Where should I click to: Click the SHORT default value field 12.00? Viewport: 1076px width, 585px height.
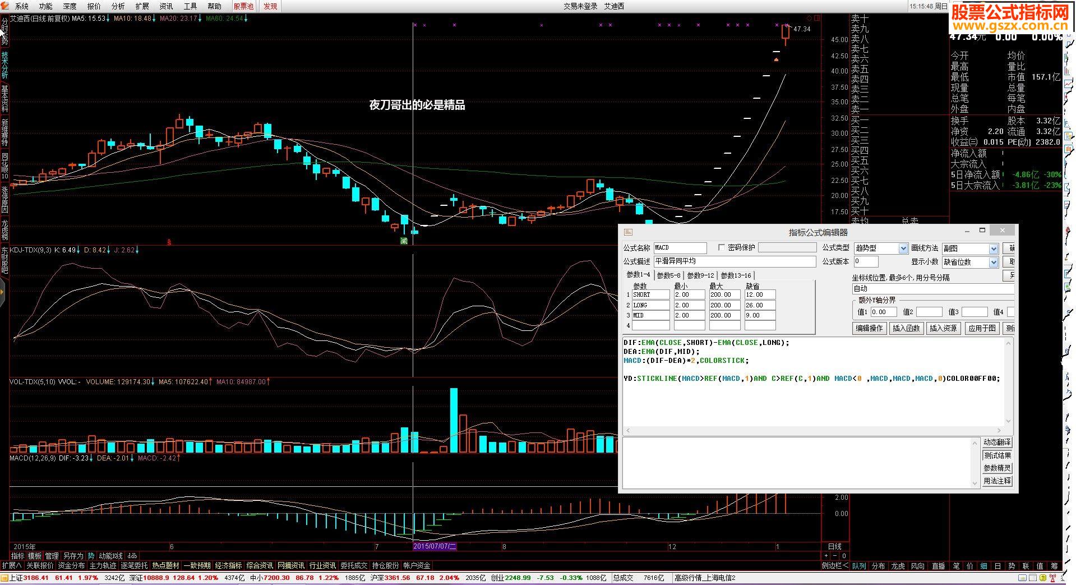tap(760, 294)
